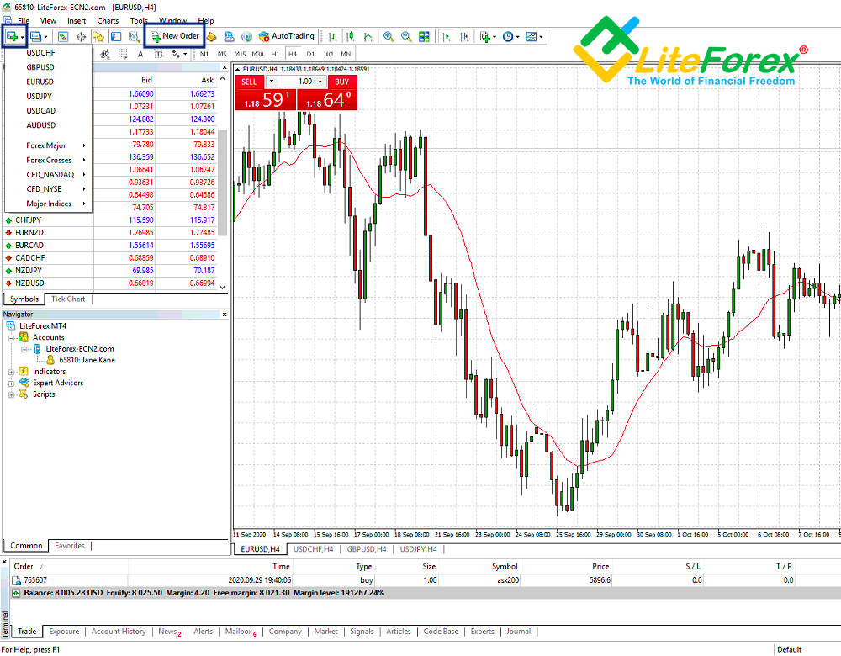Open the USDCHF,H4 chart tab
The image size is (841, 656).
(313, 549)
